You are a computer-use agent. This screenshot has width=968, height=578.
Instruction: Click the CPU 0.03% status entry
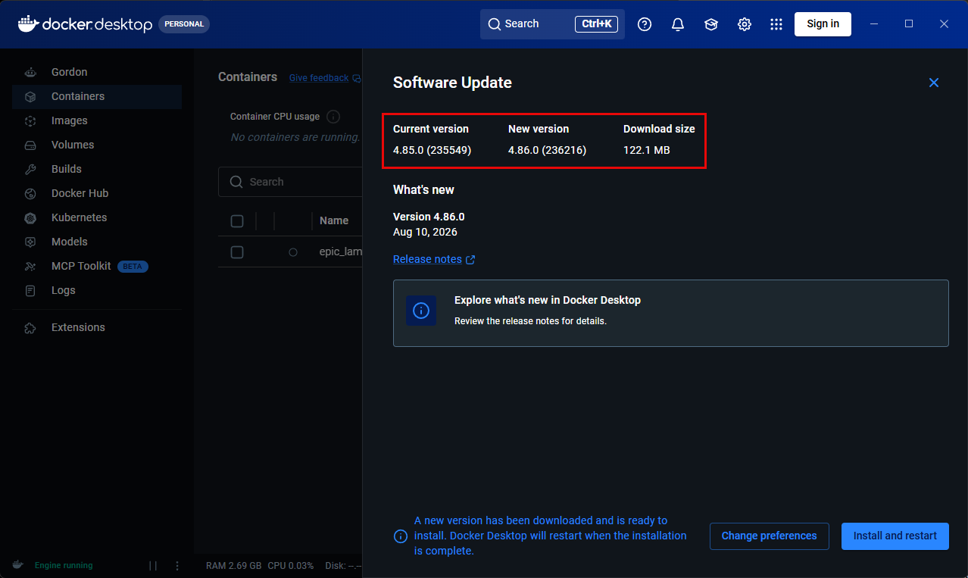coord(290,566)
